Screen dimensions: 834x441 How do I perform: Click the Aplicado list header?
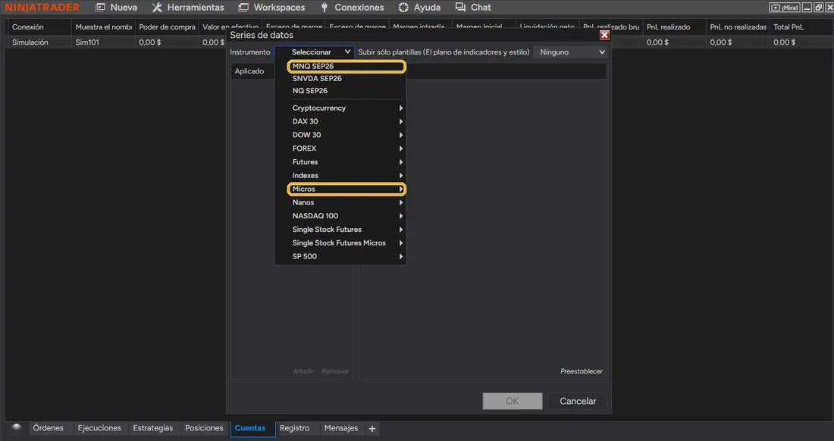(x=252, y=71)
